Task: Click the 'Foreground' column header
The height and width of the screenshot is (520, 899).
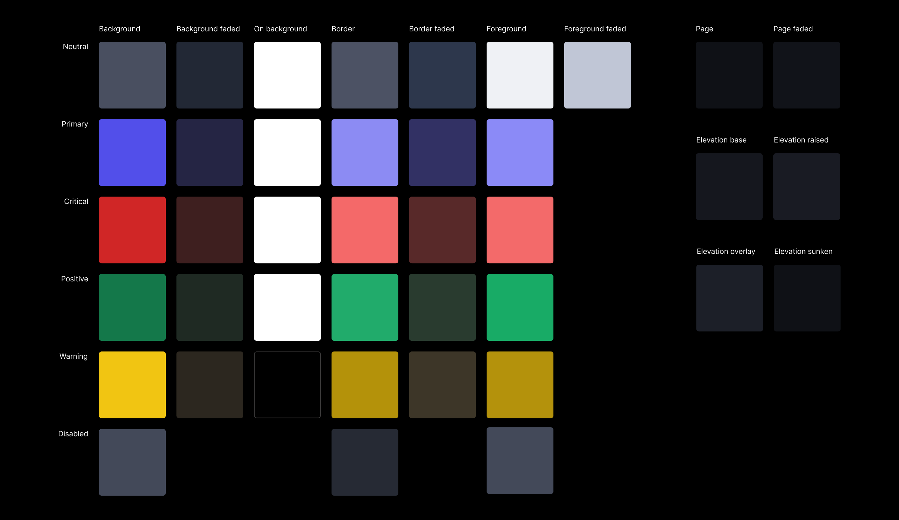Action: click(506, 29)
